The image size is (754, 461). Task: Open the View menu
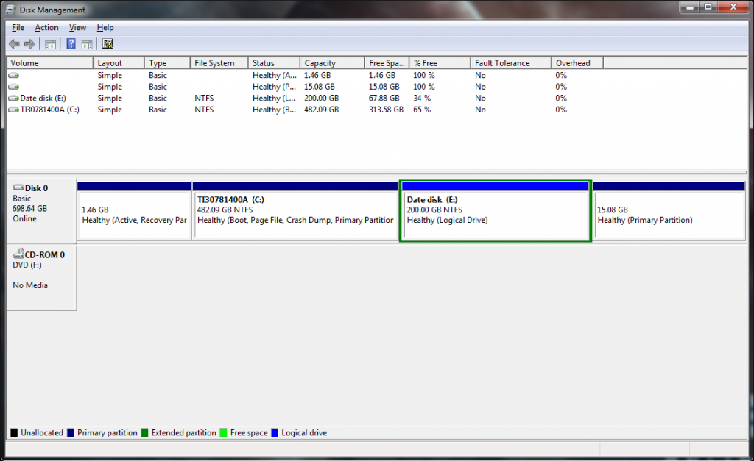pyautogui.click(x=77, y=28)
